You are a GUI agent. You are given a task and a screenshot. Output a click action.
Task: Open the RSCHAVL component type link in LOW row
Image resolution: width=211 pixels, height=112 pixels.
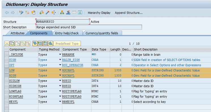point(68,70)
